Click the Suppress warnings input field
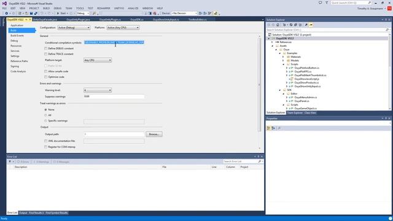Screen dimensions: 393x221 coord(114,96)
